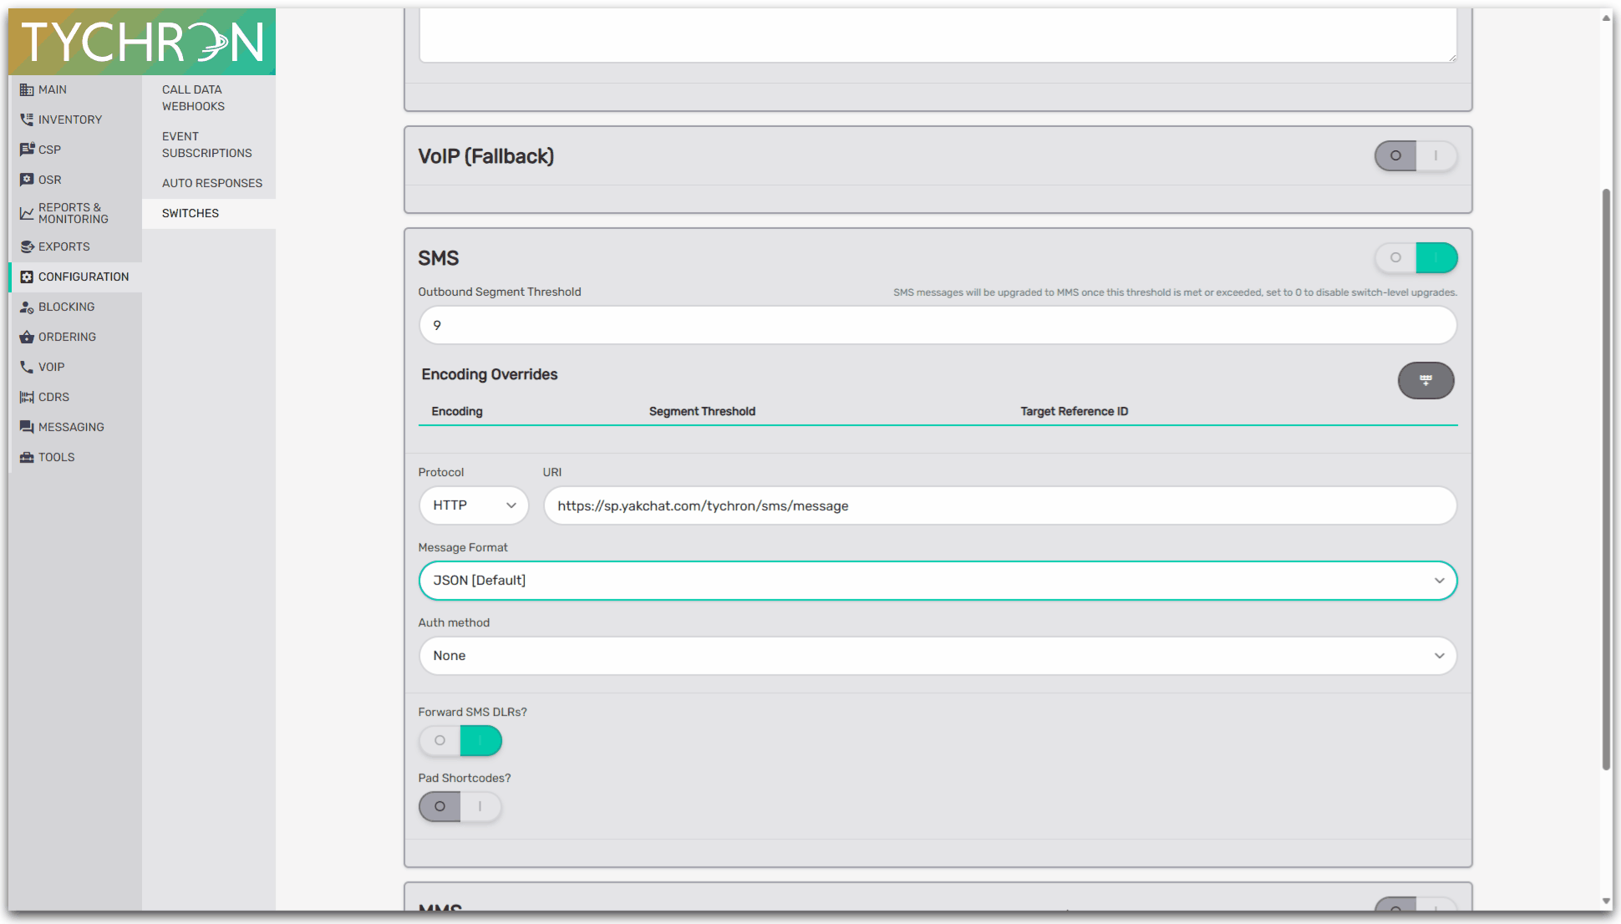Open Event Subscriptions submenu
This screenshot has height=924, width=1621.
point(208,145)
